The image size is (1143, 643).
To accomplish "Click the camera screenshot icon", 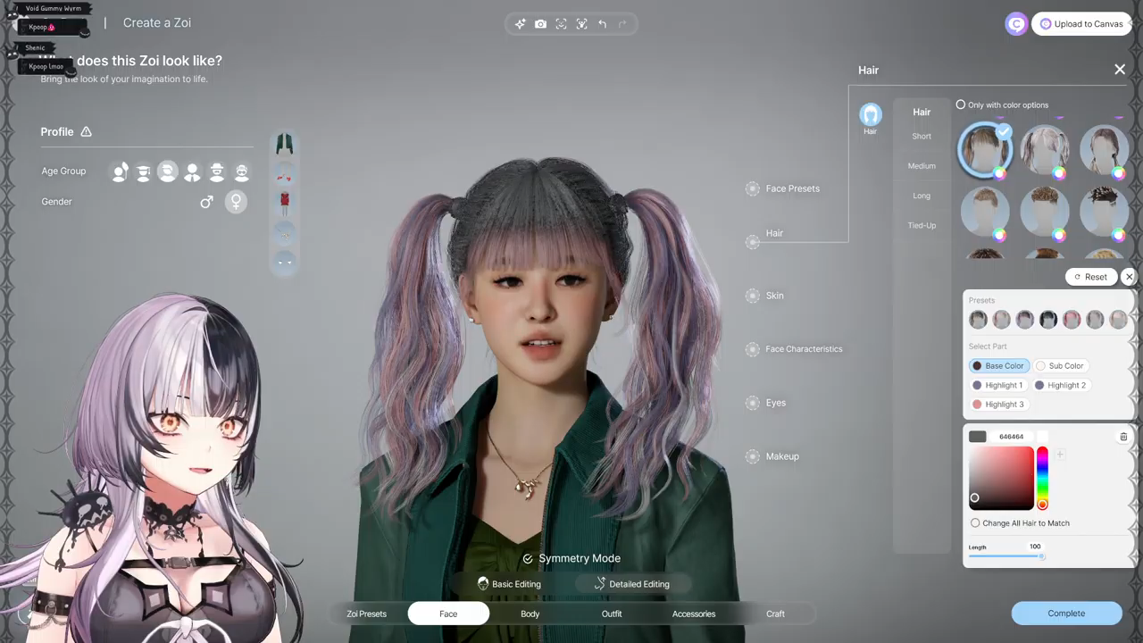I will (x=540, y=24).
